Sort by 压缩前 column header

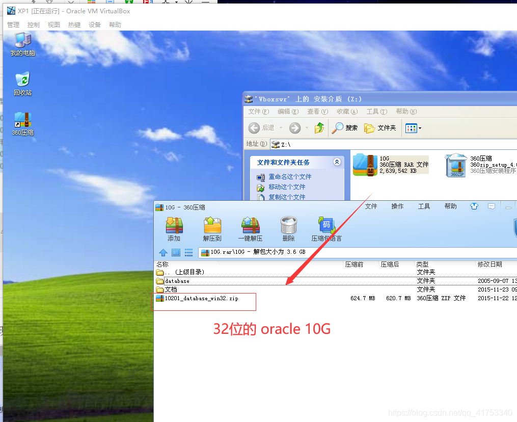(x=361, y=265)
